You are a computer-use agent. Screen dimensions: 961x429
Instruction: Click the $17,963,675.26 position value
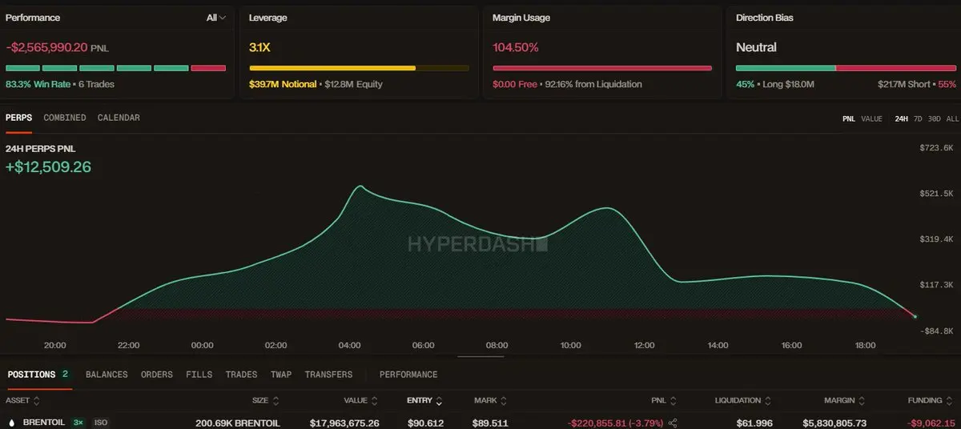(x=344, y=423)
